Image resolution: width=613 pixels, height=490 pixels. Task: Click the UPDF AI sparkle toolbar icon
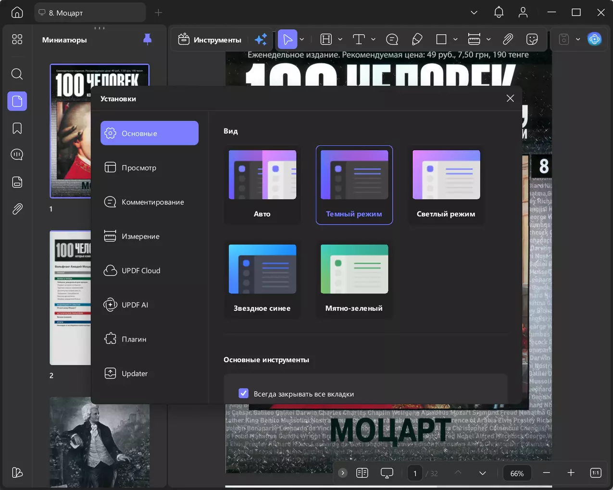261,39
